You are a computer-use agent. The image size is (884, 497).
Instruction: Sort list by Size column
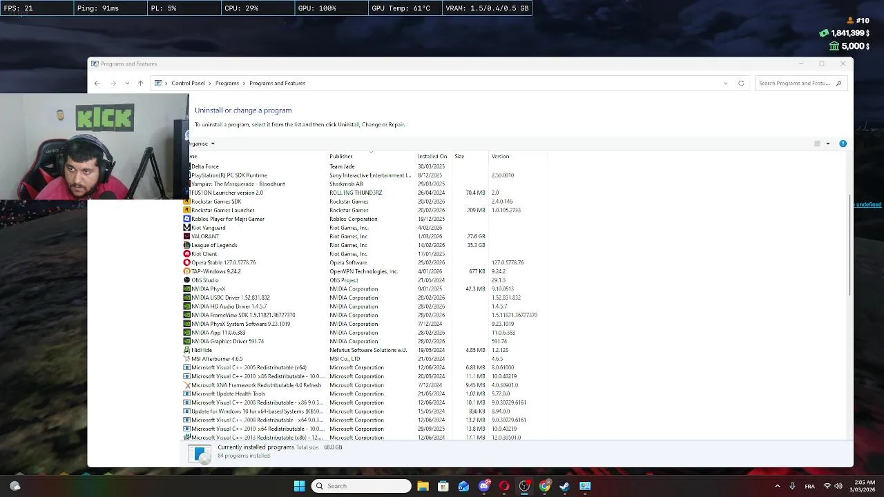click(470, 157)
